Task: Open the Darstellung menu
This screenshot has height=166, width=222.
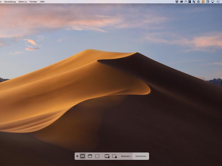Action: [10, 2]
